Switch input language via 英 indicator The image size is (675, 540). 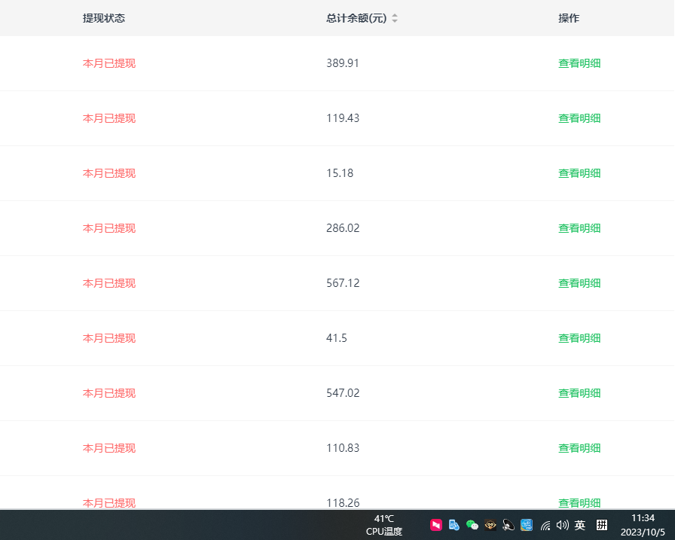click(580, 525)
